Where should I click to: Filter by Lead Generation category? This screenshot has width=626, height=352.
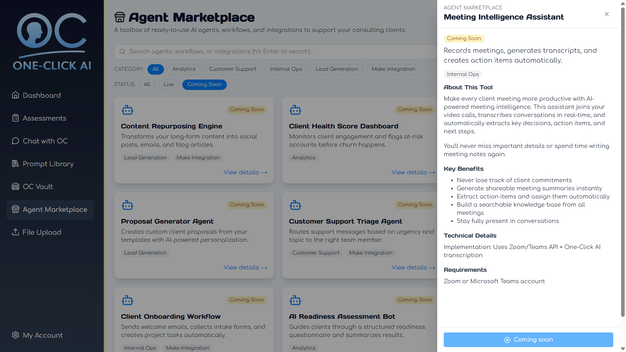[x=336, y=69]
